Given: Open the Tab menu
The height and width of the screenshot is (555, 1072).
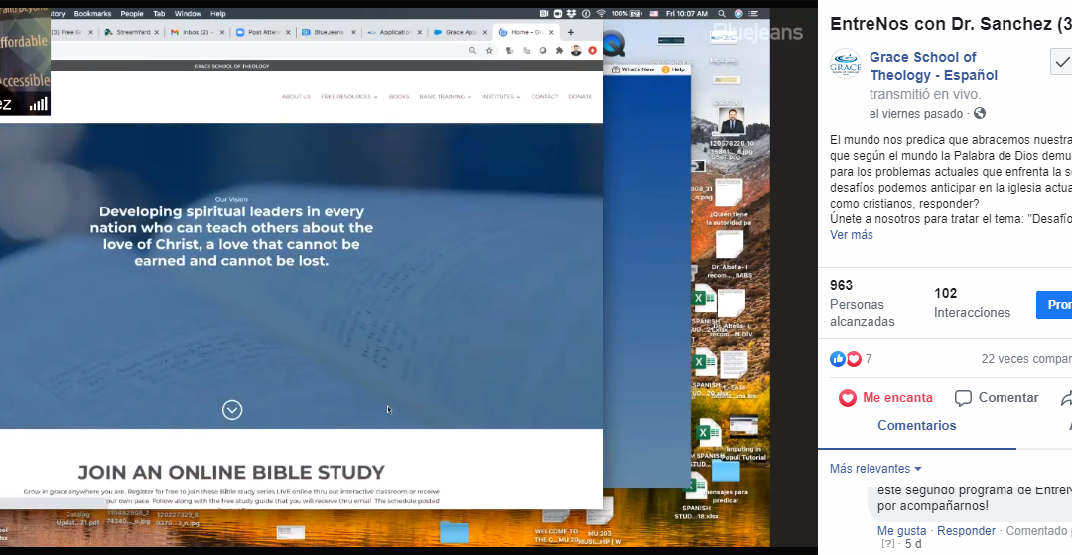Looking at the screenshot, I should pos(159,13).
